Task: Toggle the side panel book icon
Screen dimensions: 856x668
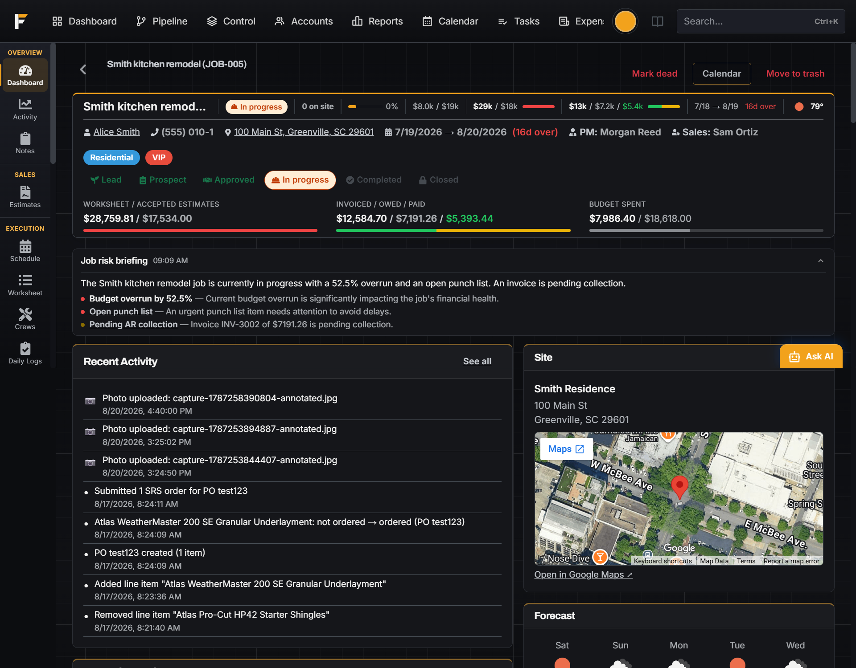Action: coord(658,21)
